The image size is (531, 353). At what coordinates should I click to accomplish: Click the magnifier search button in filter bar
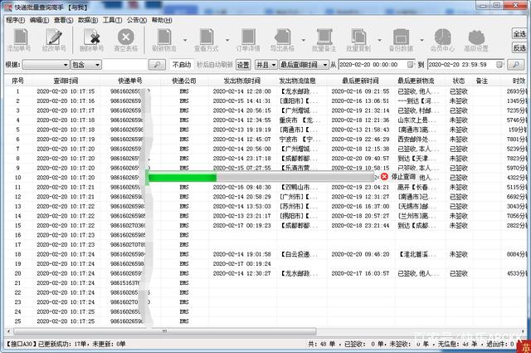point(156,64)
